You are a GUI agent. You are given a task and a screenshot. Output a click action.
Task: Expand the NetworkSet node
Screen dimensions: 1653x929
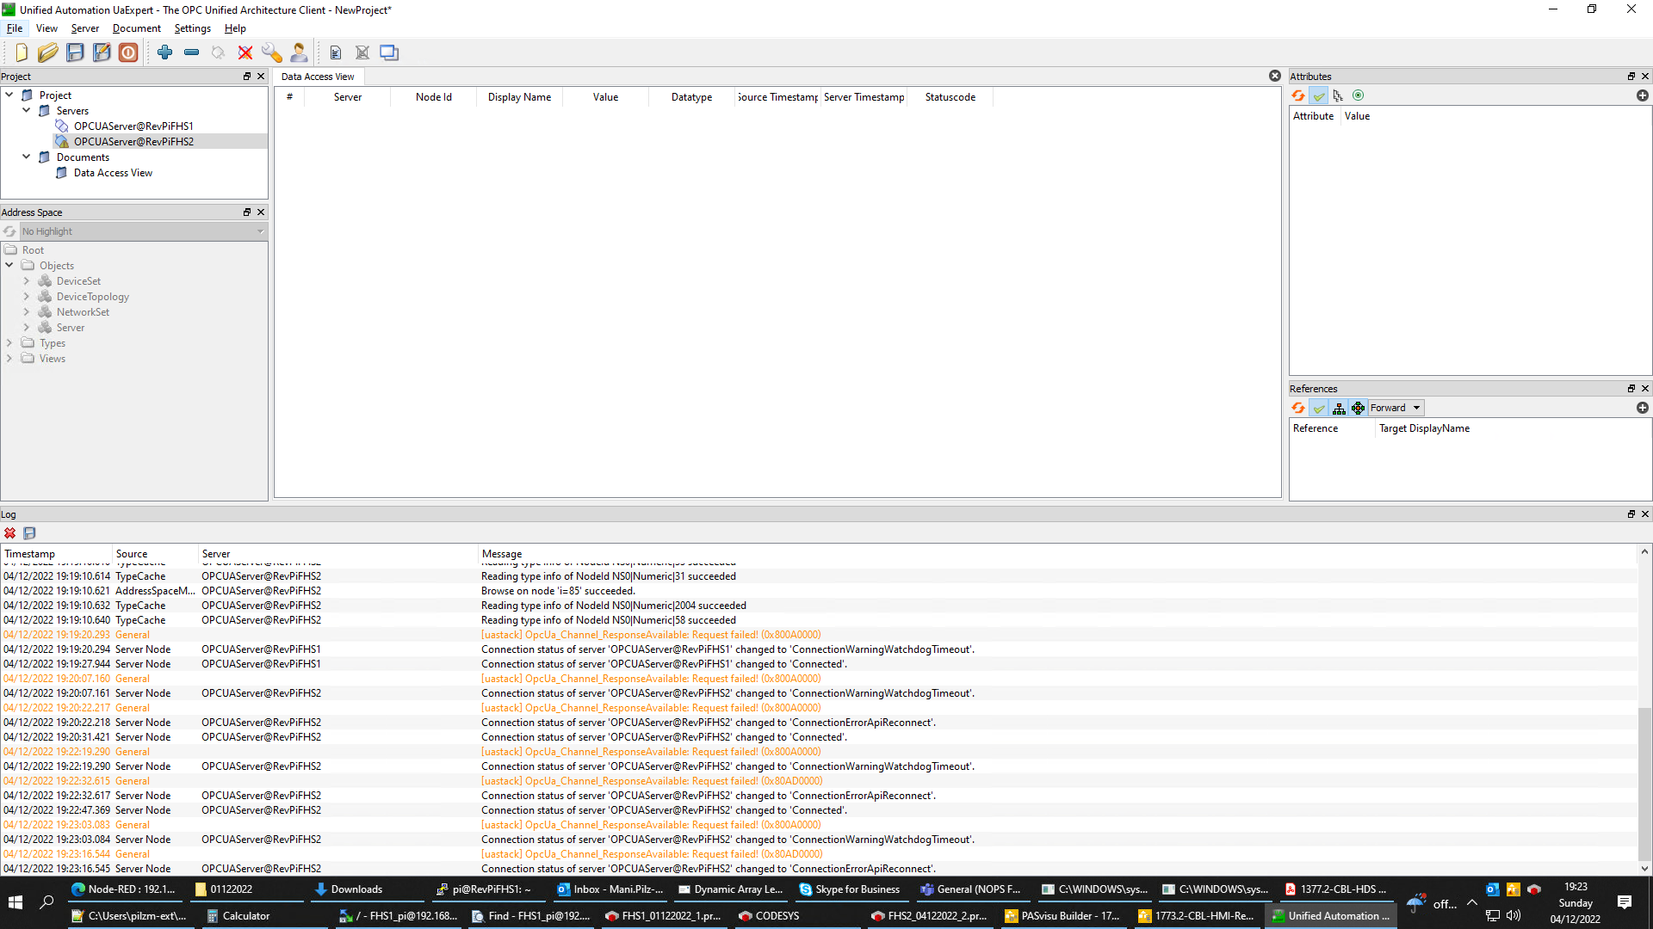(x=27, y=312)
